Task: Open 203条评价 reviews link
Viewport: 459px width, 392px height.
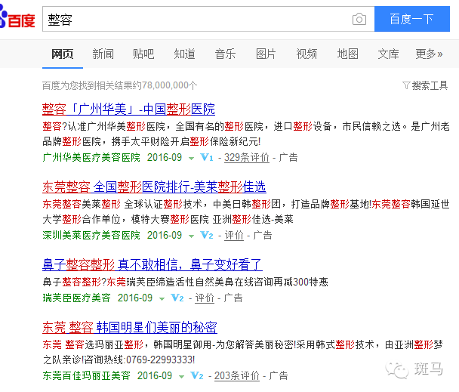Action: [237, 375]
